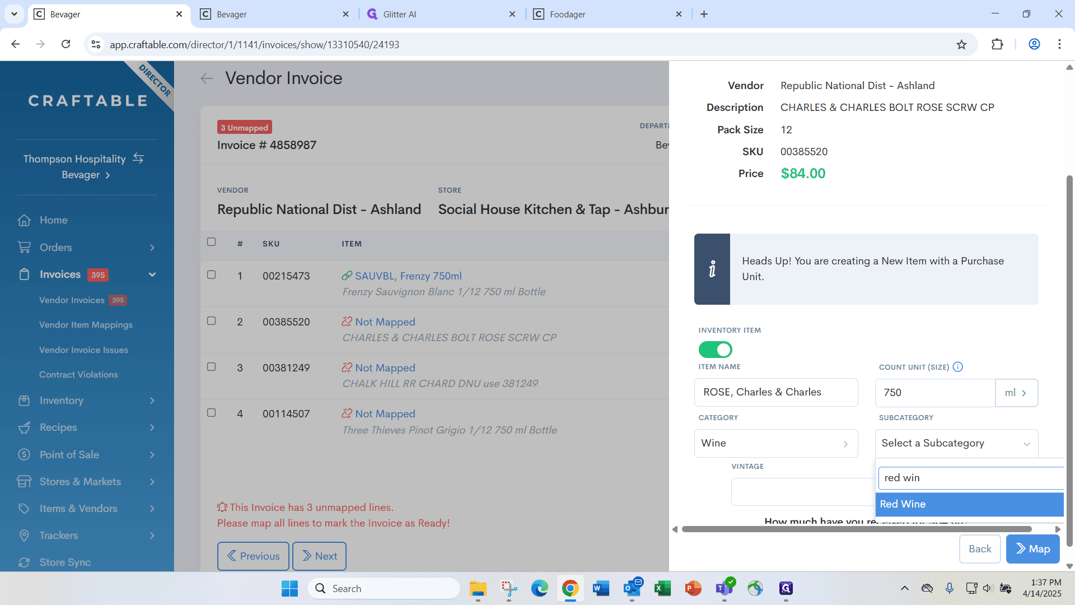Open Windows Start menu
1075x605 pixels.
point(289,588)
